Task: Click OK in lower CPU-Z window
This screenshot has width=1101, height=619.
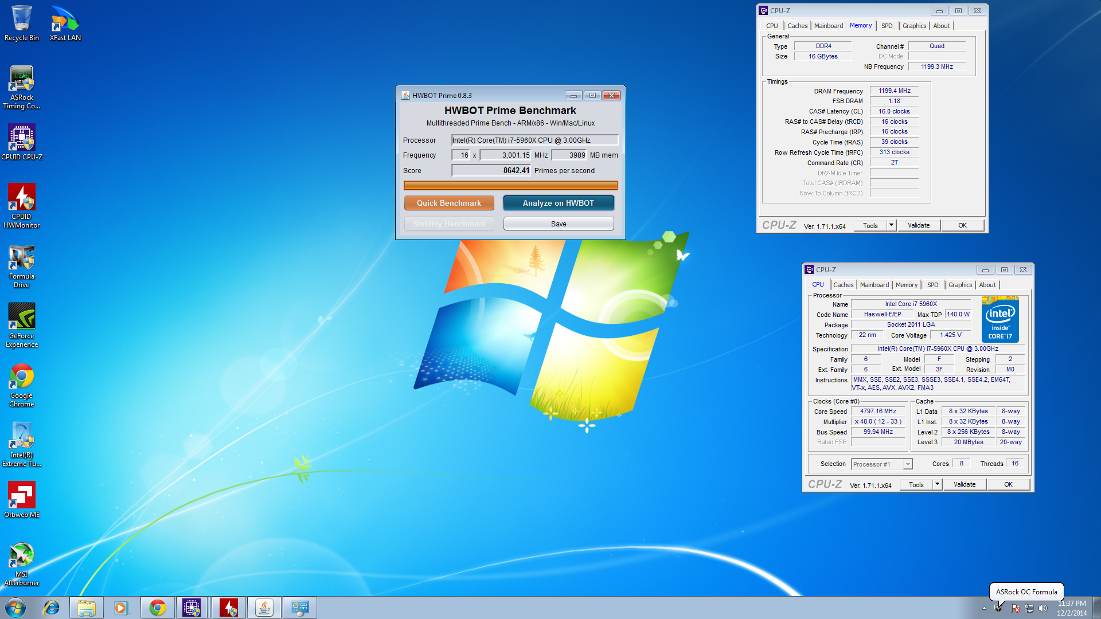Action: click(1008, 484)
